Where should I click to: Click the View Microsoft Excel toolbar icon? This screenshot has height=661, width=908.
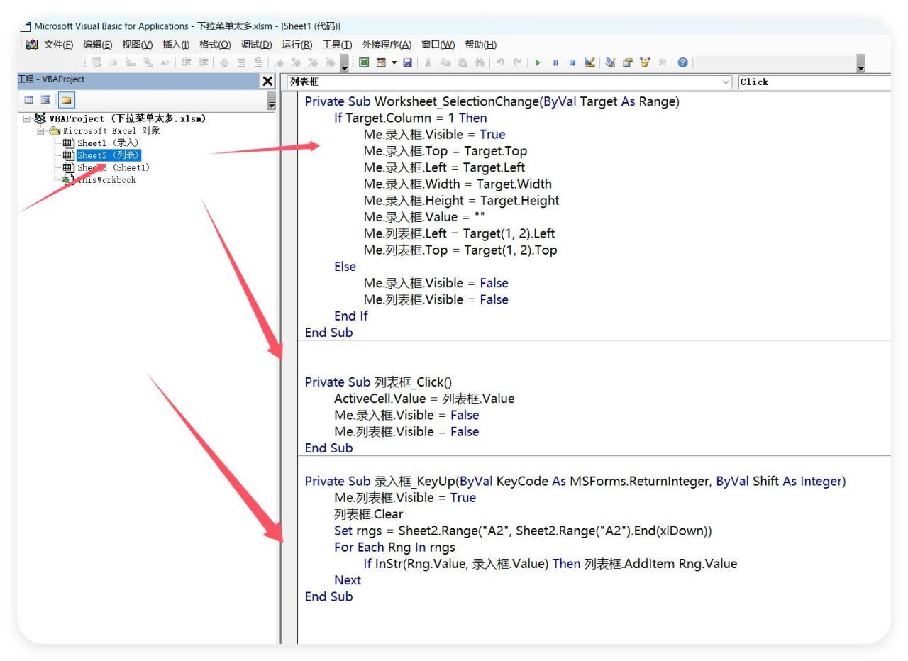click(363, 62)
